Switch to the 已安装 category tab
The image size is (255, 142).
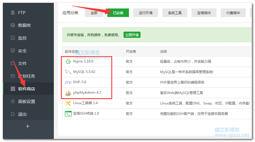pyautogui.click(x=118, y=13)
